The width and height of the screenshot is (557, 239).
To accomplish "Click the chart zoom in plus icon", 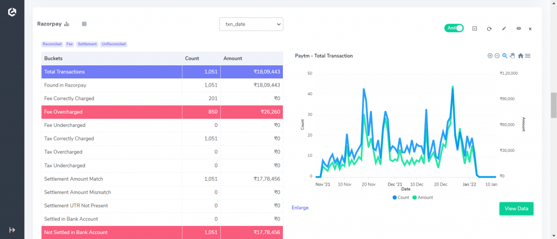I will 490,56.
